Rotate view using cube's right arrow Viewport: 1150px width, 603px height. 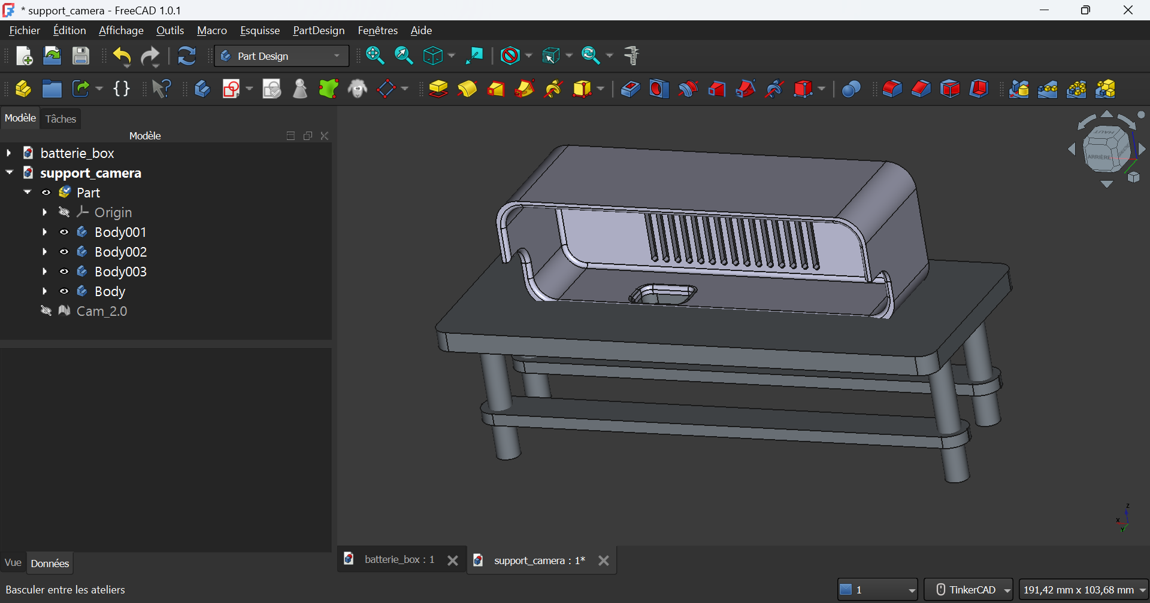[x=1142, y=149]
